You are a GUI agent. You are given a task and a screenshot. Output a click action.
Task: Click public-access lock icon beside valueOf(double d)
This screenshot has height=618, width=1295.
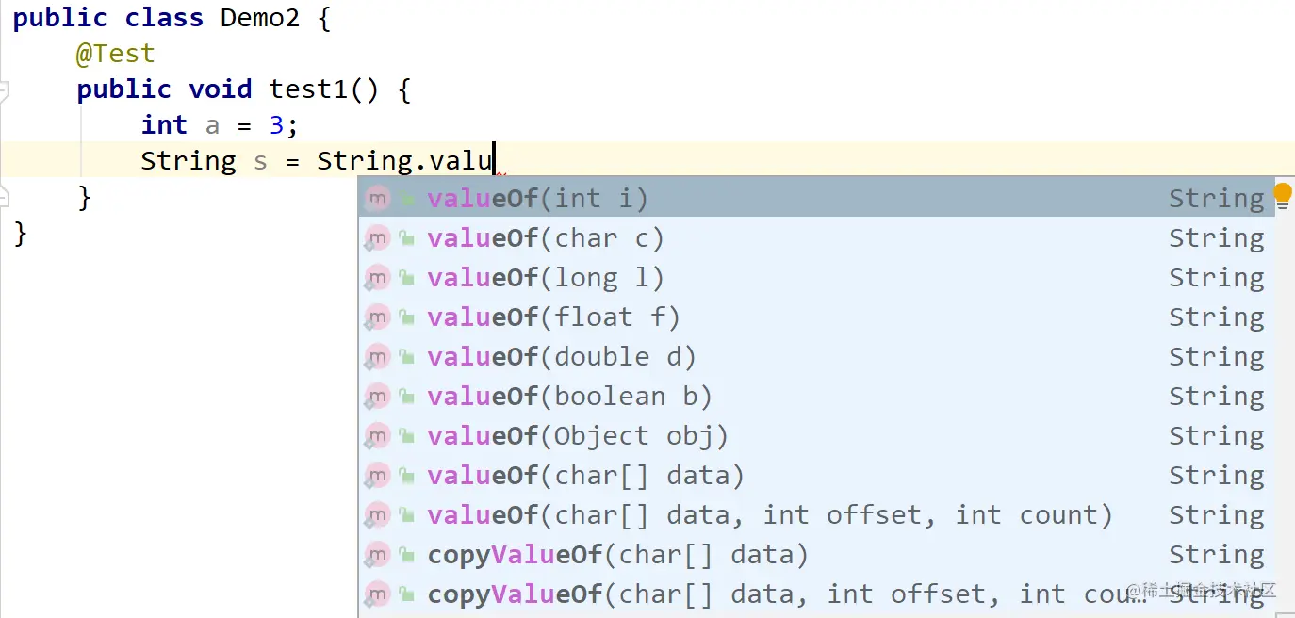pyautogui.click(x=407, y=358)
